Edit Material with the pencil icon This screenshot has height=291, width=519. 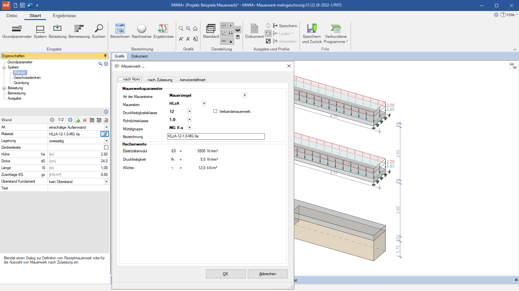click(x=105, y=134)
